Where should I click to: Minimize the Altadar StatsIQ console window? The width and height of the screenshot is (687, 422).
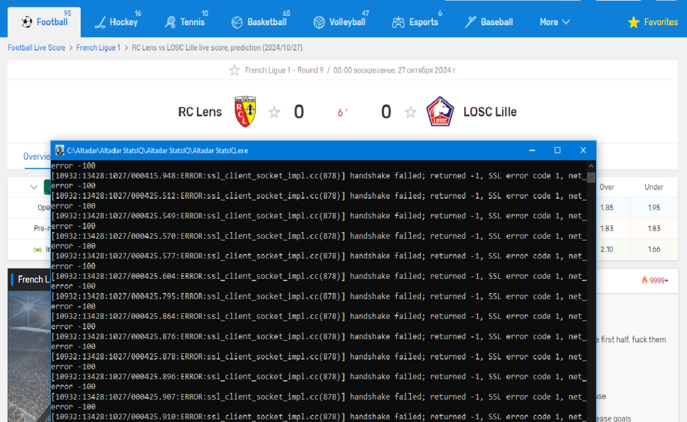[x=532, y=151]
